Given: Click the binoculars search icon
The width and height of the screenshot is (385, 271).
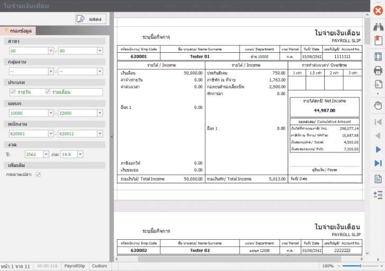Looking at the screenshot, I should click(378, 26).
